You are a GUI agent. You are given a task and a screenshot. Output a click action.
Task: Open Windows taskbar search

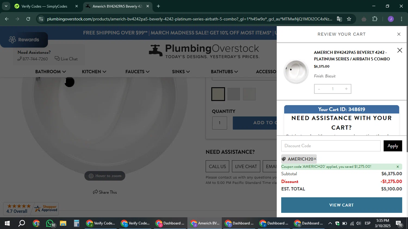click(21, 223)
